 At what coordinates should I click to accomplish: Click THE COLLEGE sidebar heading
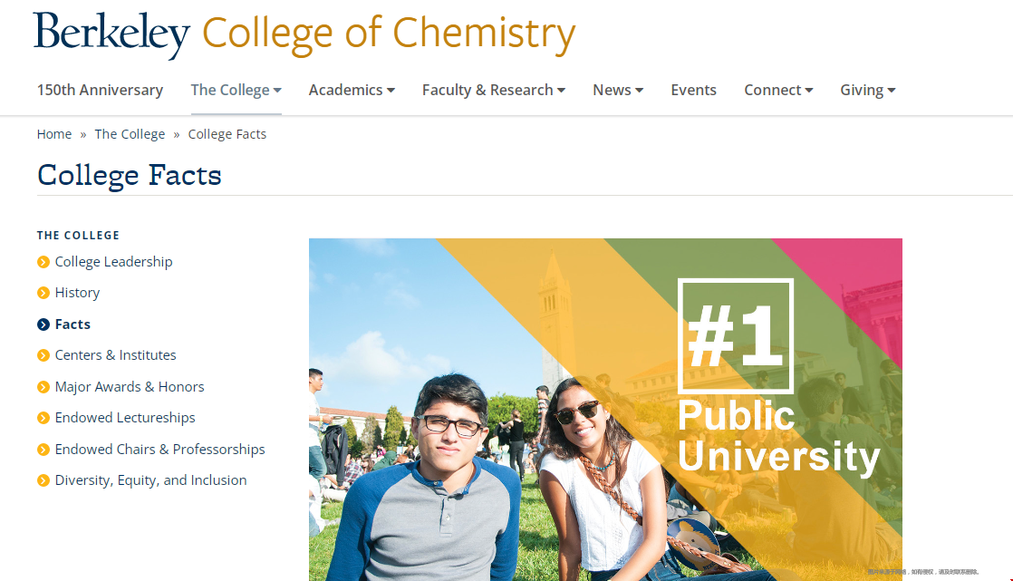click(78, 236)
